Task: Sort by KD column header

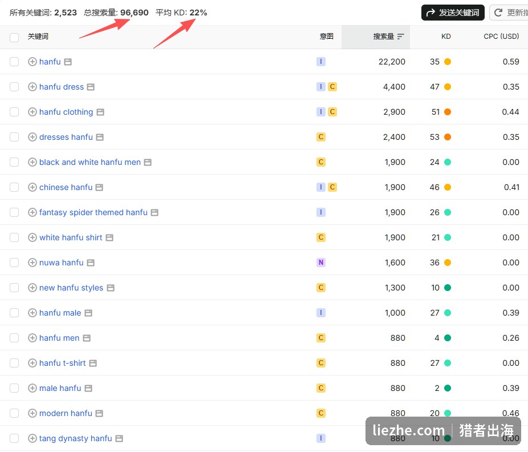Action: click(x=446, y=37)
